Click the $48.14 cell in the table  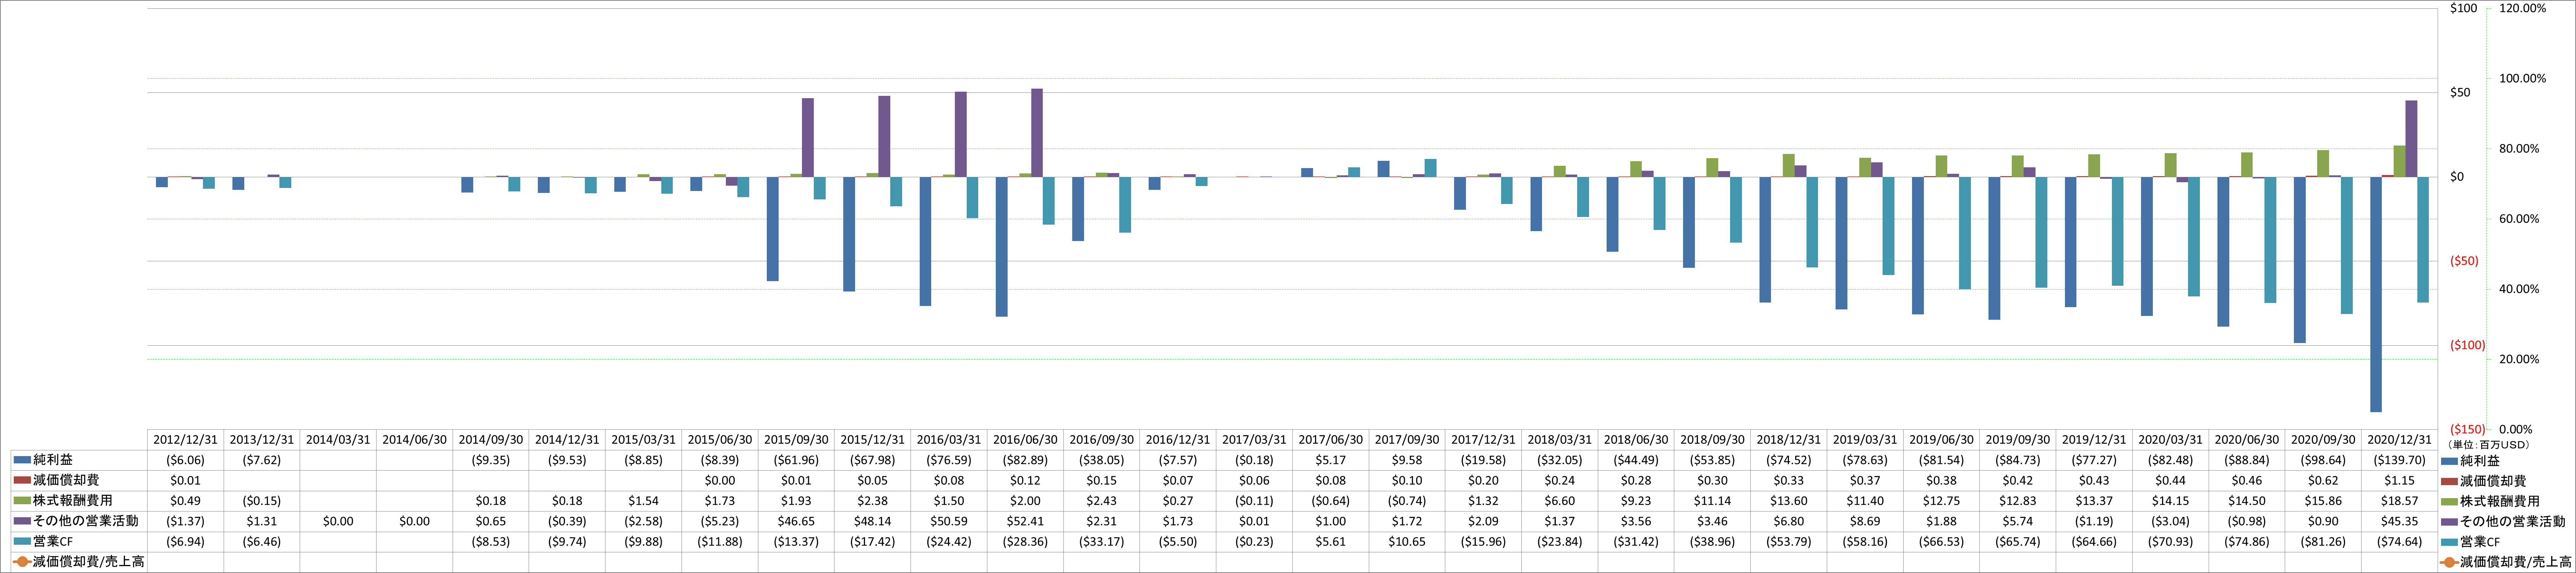pos(873,521)
